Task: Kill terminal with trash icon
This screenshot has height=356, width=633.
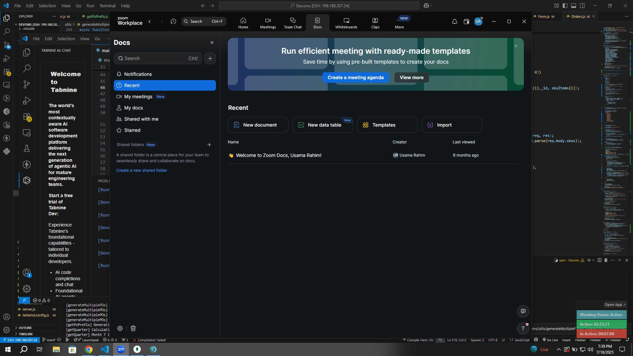Action: (x=606, y=260)
